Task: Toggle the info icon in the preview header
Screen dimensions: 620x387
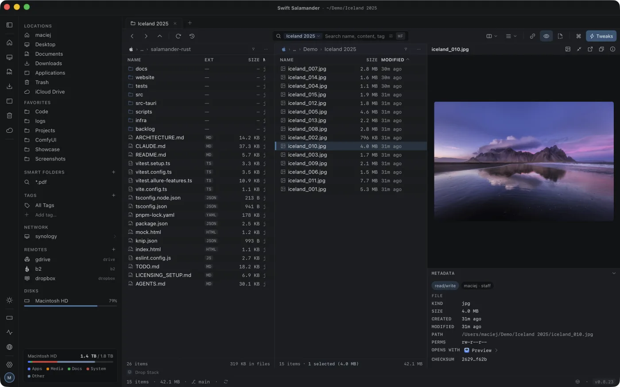Action: click(x=612, y=49)
